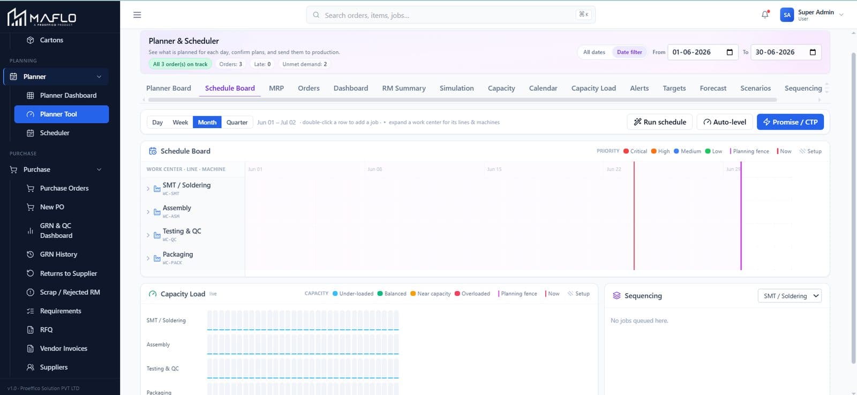The width and height of the screenshot is (857, 395).
Task: Click the Planner Tool gauge icon
Action: [31, 114]
